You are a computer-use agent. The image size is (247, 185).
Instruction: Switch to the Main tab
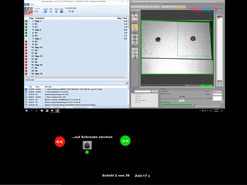(x=28, y=4)
